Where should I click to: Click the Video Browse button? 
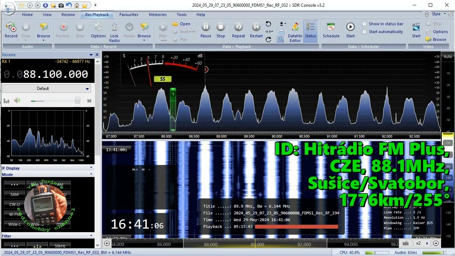tap(436, 39)
